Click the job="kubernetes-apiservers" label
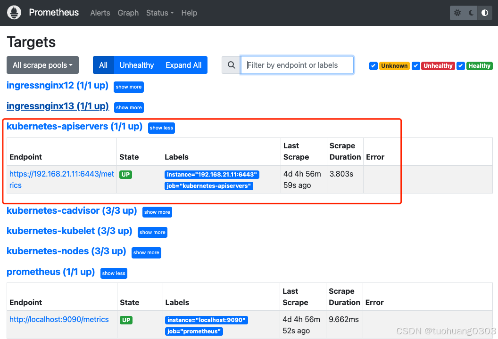This screenshot has height=339, width=498. (x=208, y=186)
